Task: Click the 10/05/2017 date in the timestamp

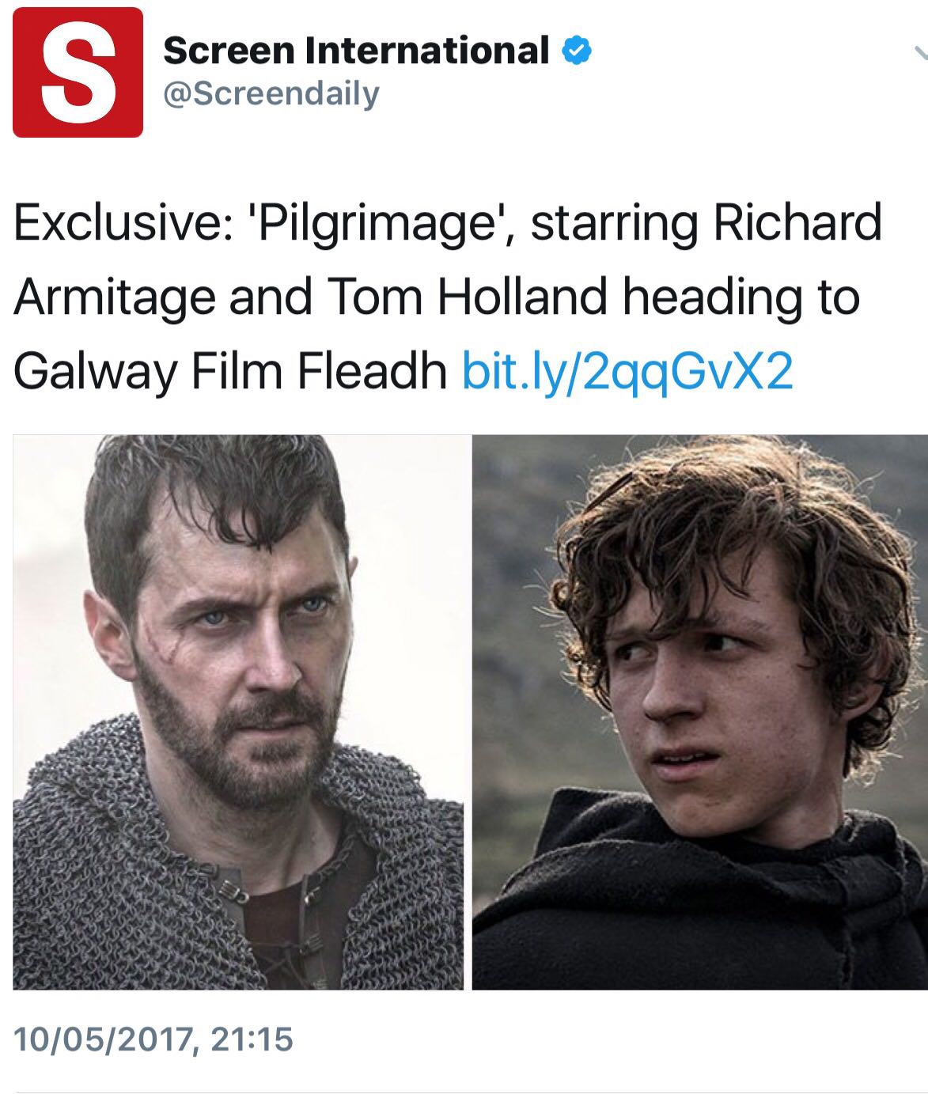Action: click(x=104, y=1039)
